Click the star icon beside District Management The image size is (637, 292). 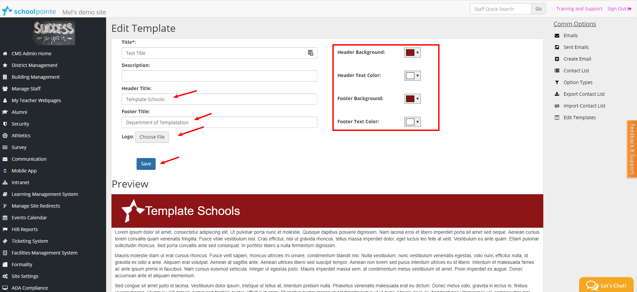tap(5, 65)
